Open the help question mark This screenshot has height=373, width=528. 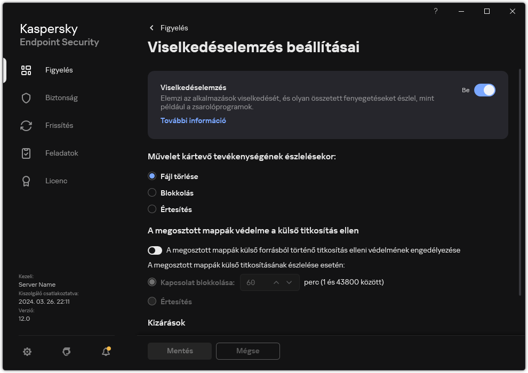pyautogui.click(x=435, y=11)
